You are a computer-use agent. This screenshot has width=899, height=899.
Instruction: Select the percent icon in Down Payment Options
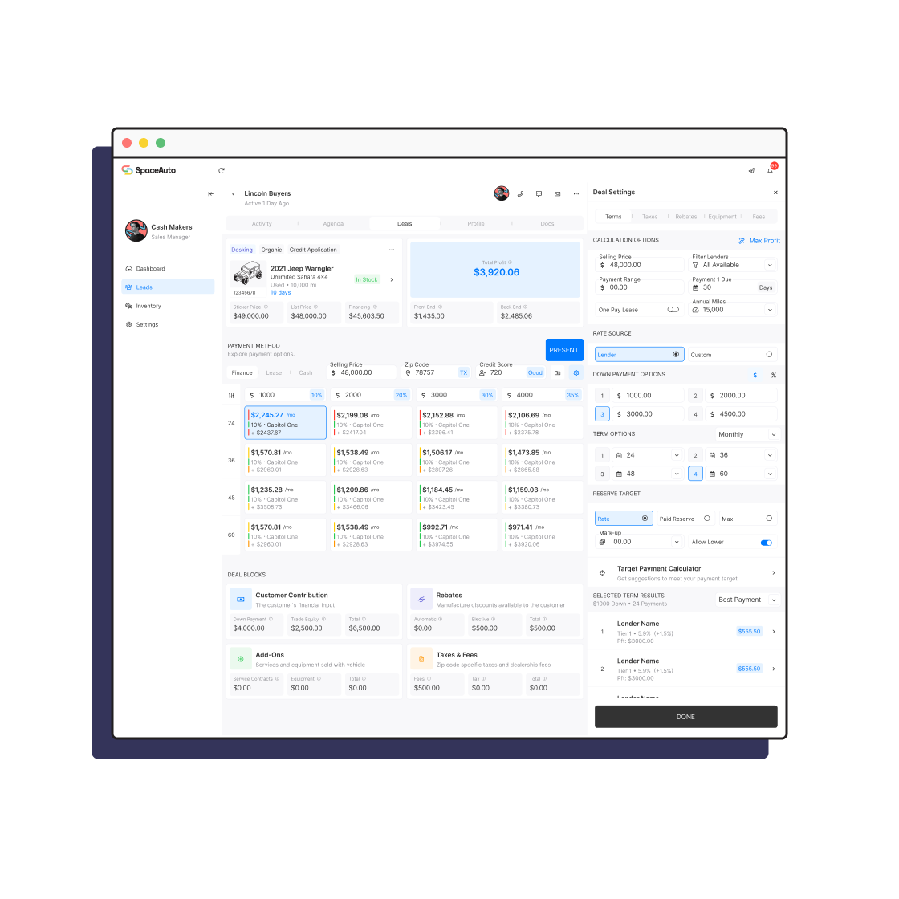point(773,374)
